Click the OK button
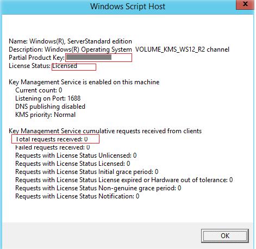Screen dimensions: 256x249 point(225,236)
